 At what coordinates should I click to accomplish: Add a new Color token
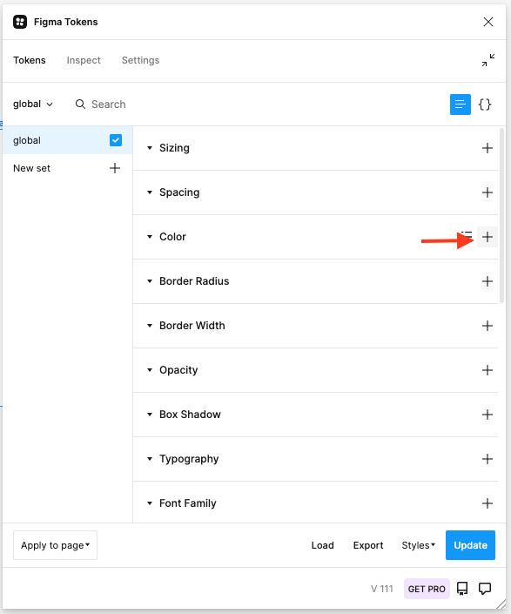pos(487,237)
